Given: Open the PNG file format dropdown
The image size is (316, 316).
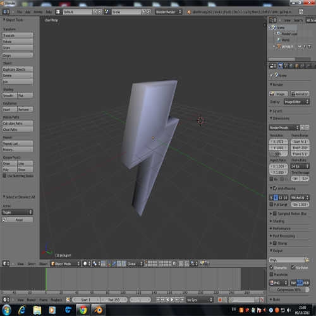Looking at the screenshot, I should [279, 283].
